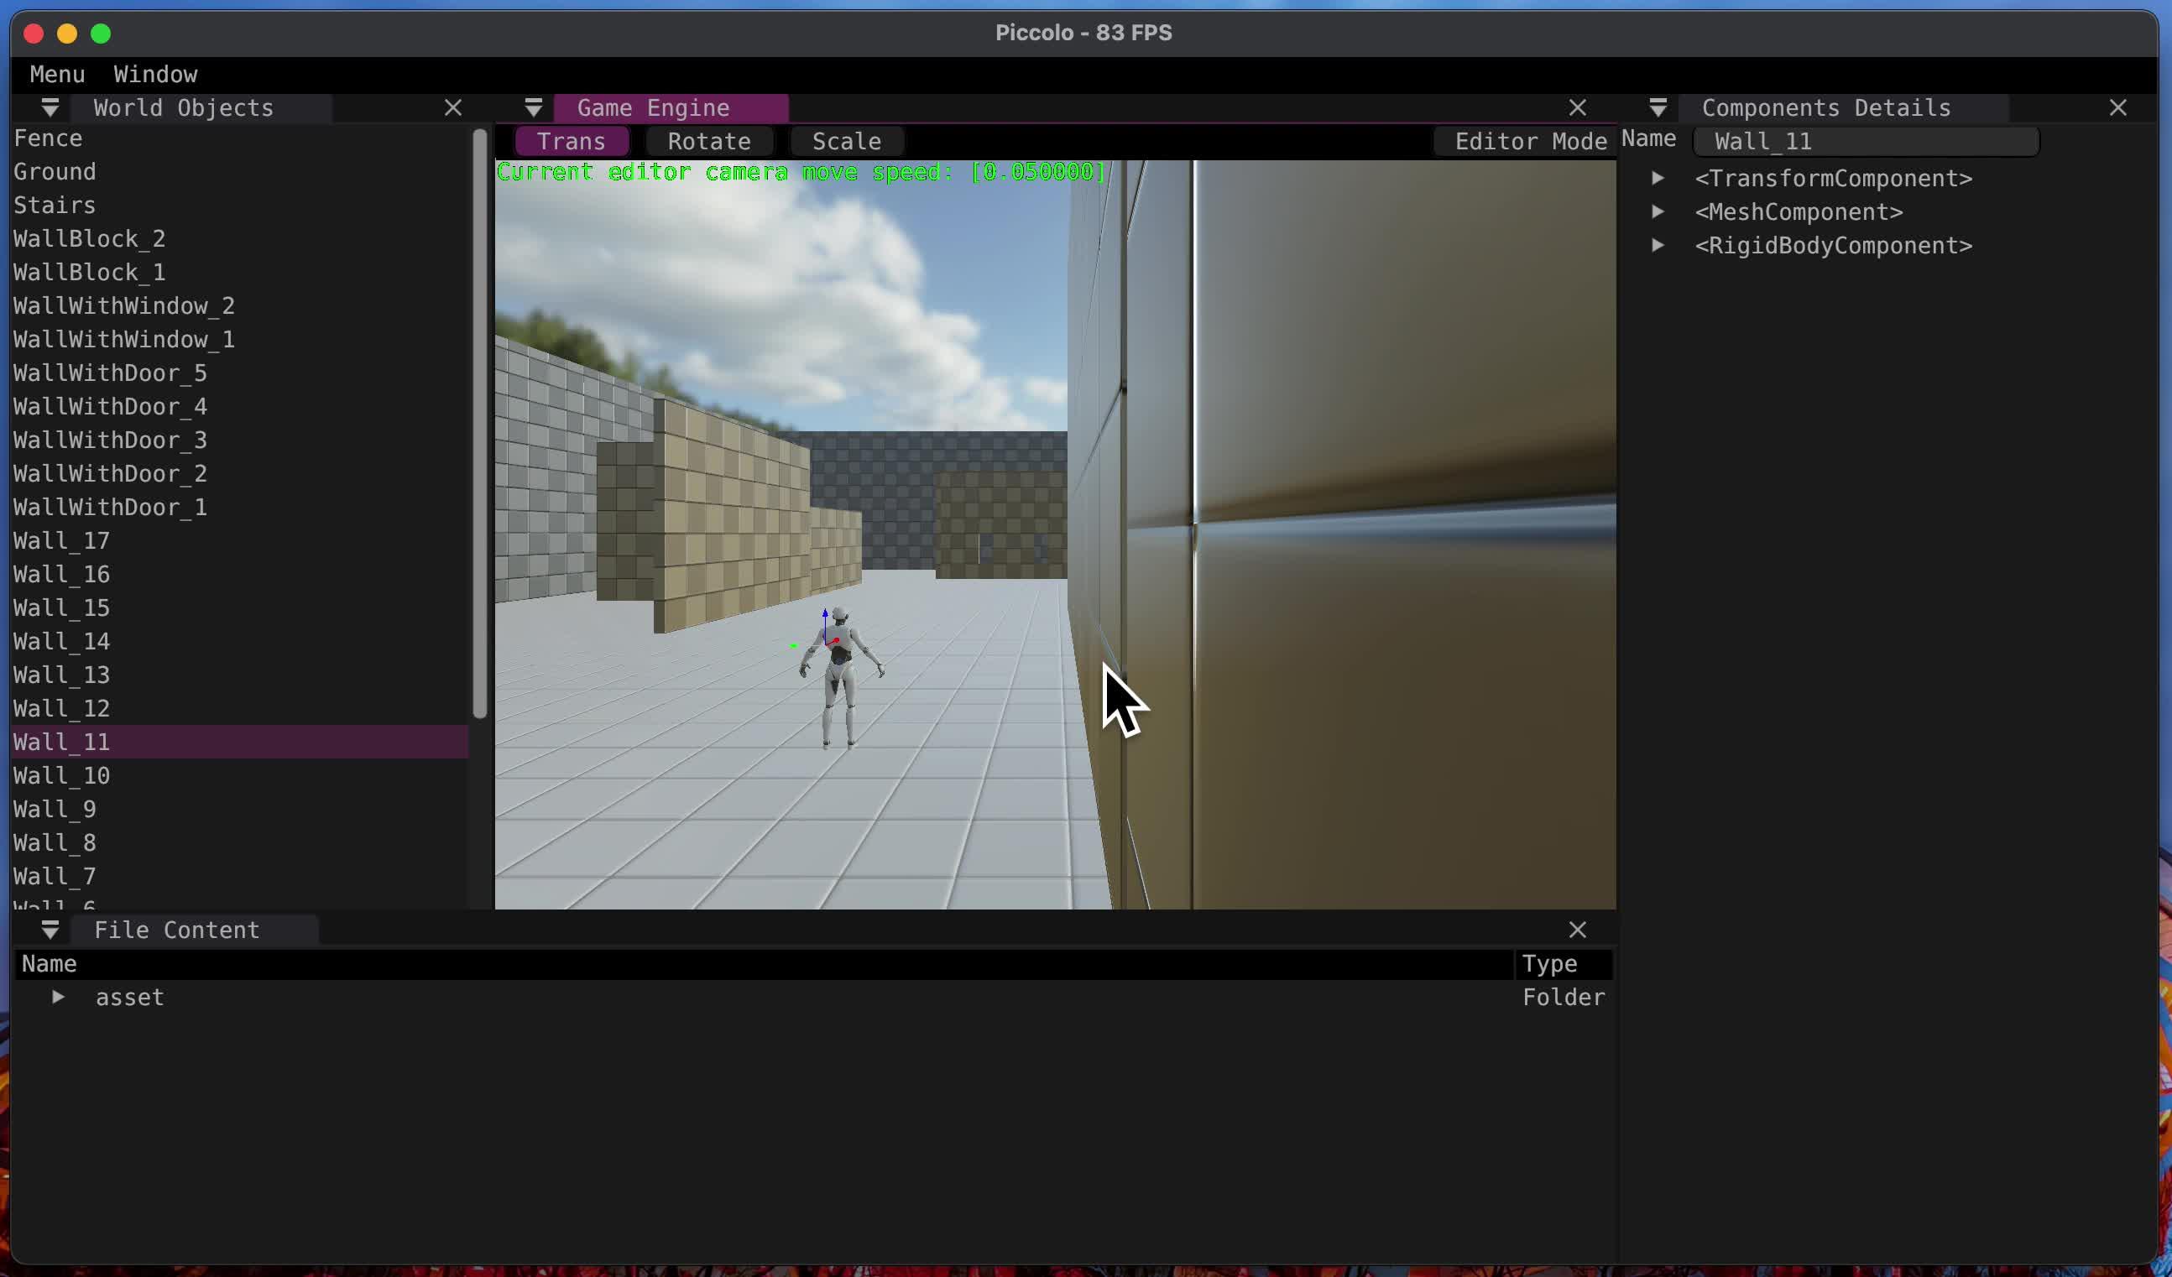Screen dimensions: 2172x1277
Task: Close the Game Engine panel
Action: pos(1577,107)
